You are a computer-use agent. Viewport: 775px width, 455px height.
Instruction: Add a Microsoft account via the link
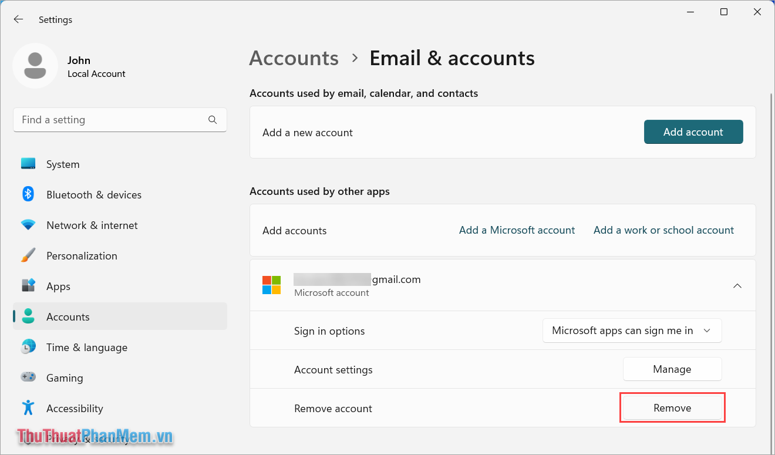pos(517,230)
